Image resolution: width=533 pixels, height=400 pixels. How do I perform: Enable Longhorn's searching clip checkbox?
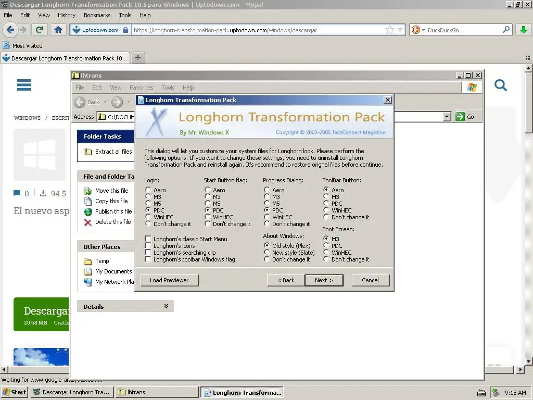coord(148,253)
